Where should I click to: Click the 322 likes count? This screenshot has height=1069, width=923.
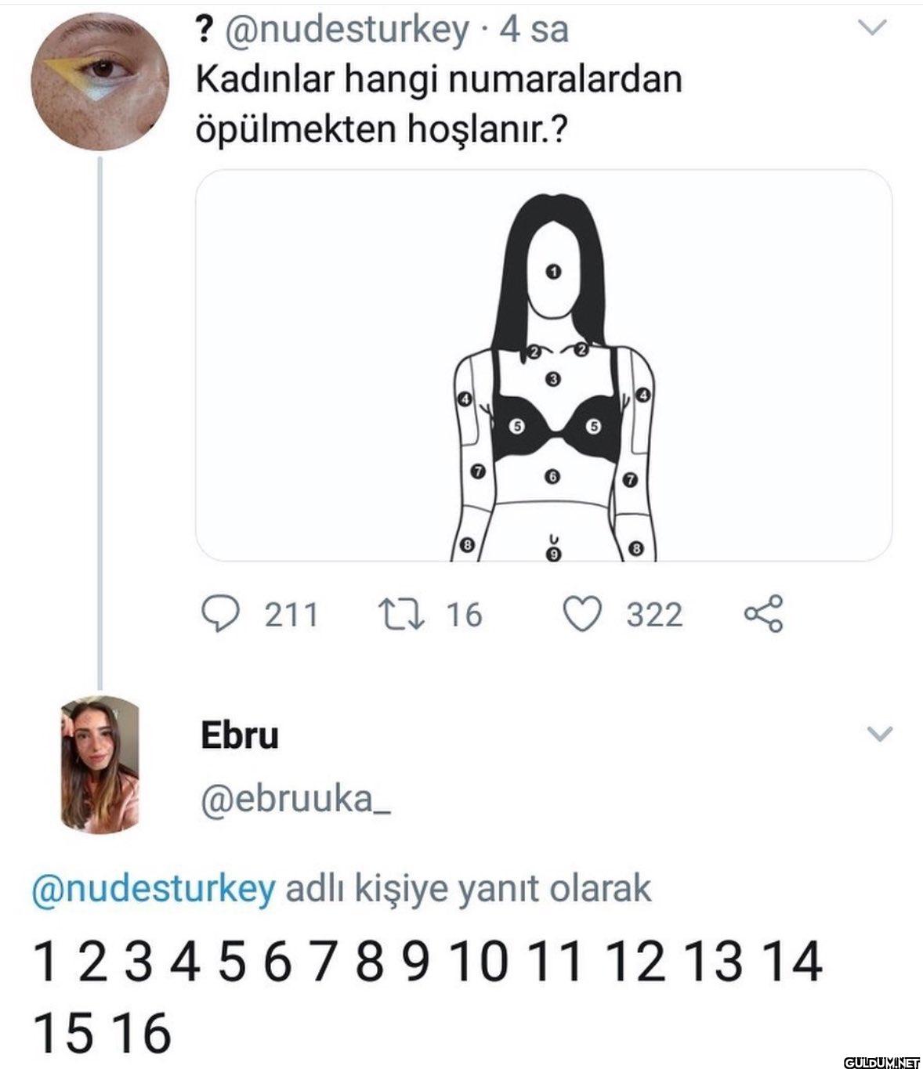pyautogui.click(x=654, y=615)
